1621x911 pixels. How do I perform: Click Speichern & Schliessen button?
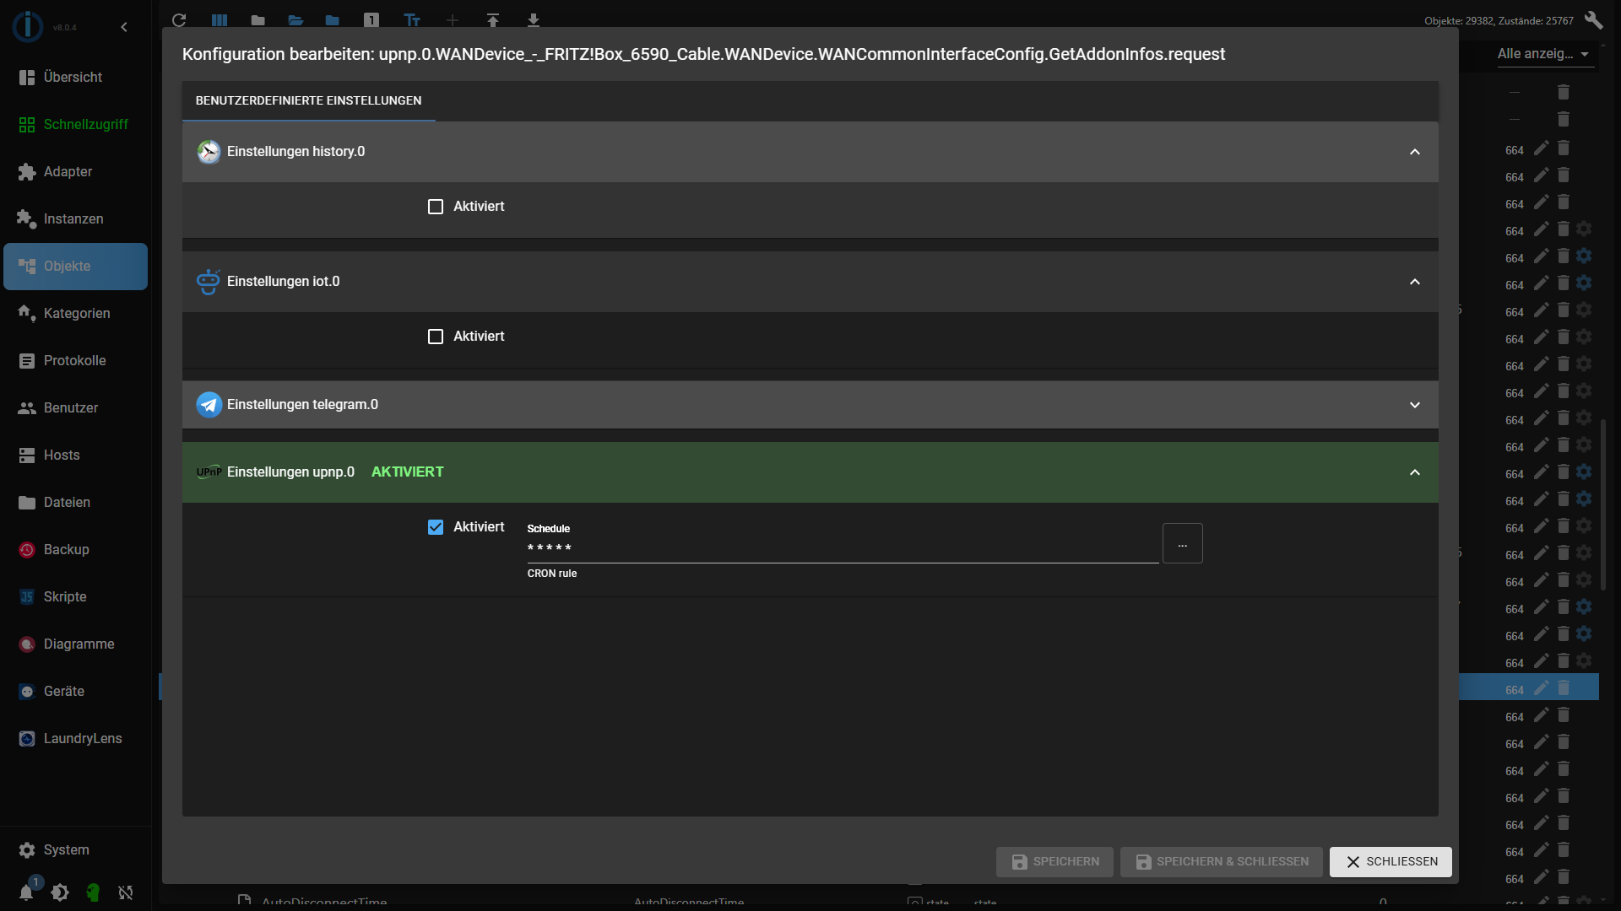point(1221,861)
